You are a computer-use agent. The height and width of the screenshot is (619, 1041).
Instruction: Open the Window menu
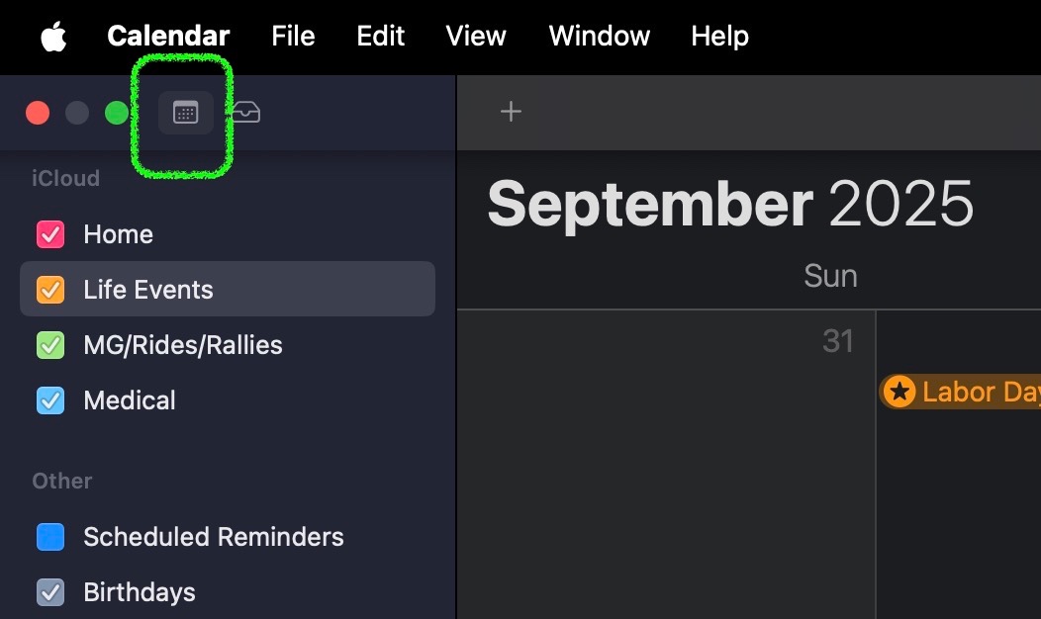[x=599, y=37]
